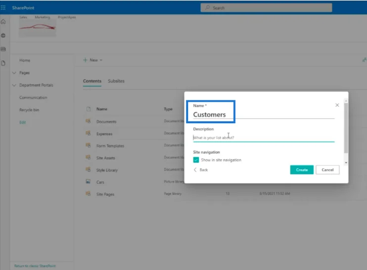This screenshot has height=270, width=367.
Task: Click the Site Pages library icon
Action: tap(88, 194)
